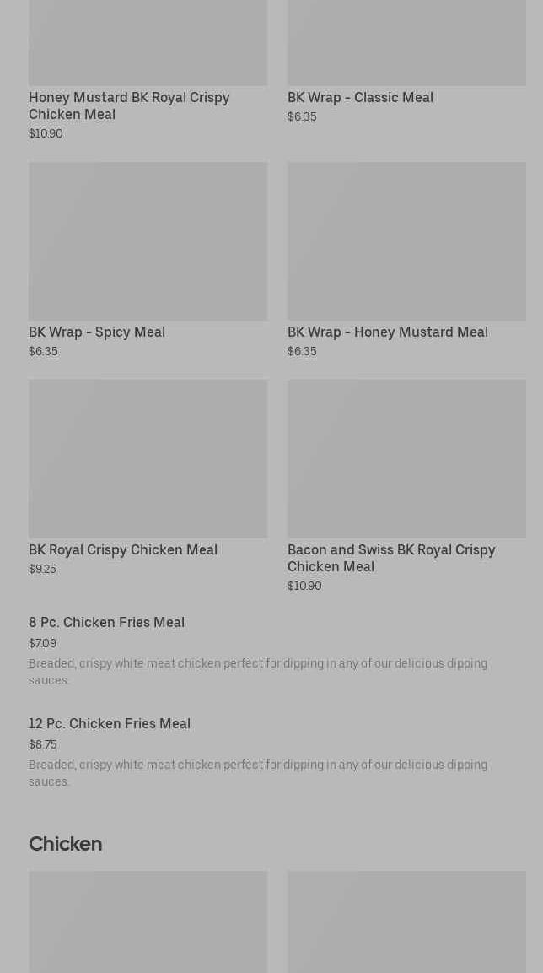Screen dimensions: 543x973
Task: Choose the BK Wrap - Spicy Meal title
Action: click(97, 332)
